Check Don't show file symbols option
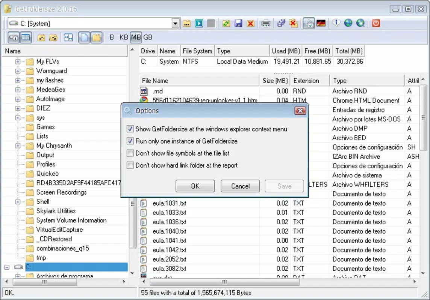Image resolution: width=430 pixels, height=300 pixels. click(x=130, y=153)
